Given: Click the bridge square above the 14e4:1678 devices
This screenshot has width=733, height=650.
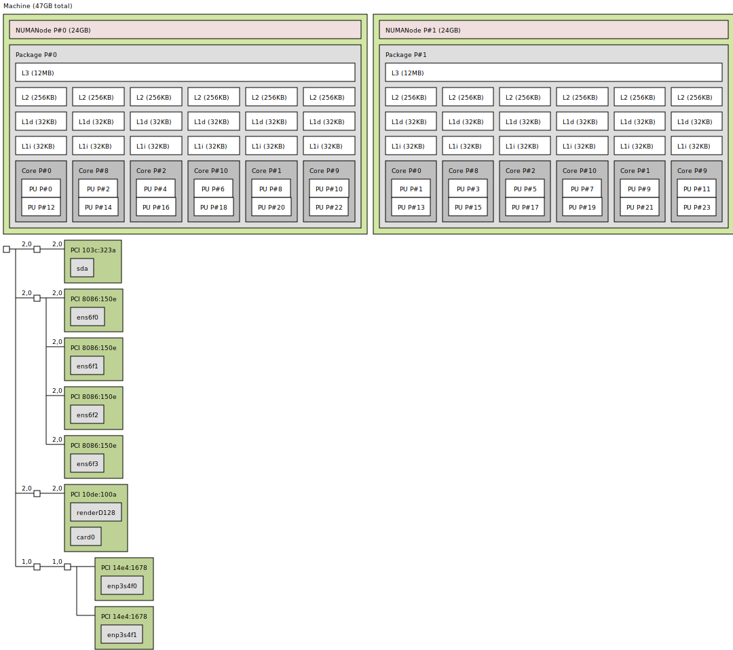Looking at the screenshot, I should [66, 567].
